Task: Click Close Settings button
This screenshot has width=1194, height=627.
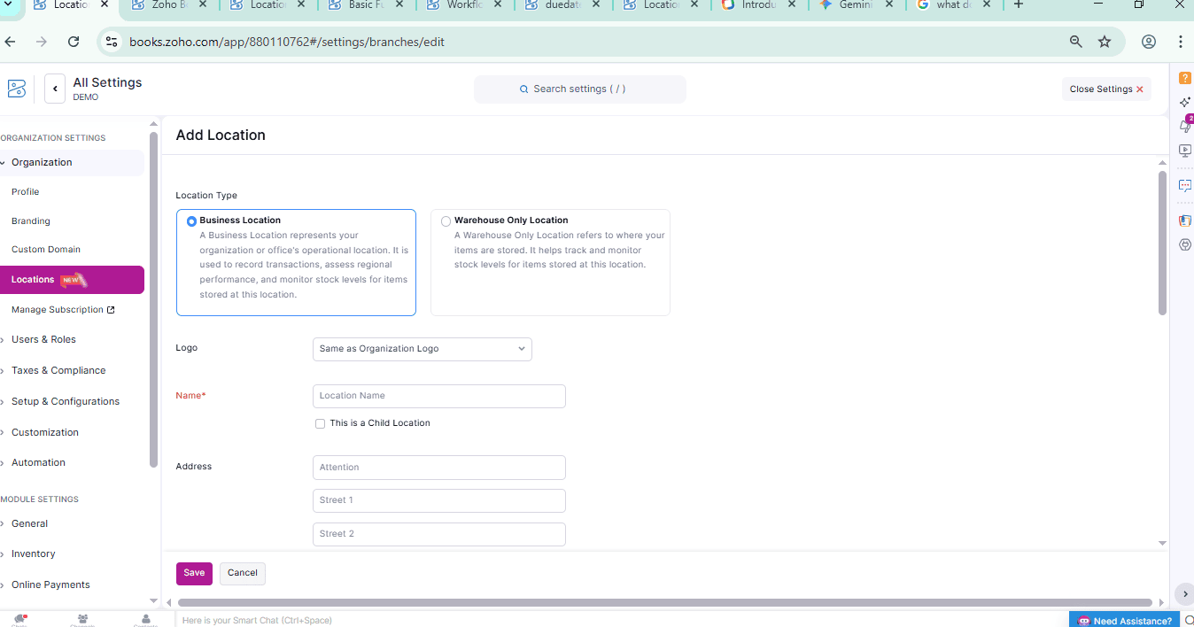Action: coord(1105,89)
